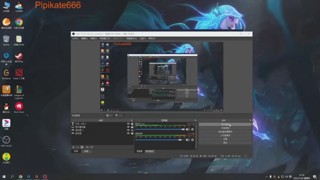Open League of Legends desktop icon
This screenshot has height=180, width=320.
coord(19,92)
